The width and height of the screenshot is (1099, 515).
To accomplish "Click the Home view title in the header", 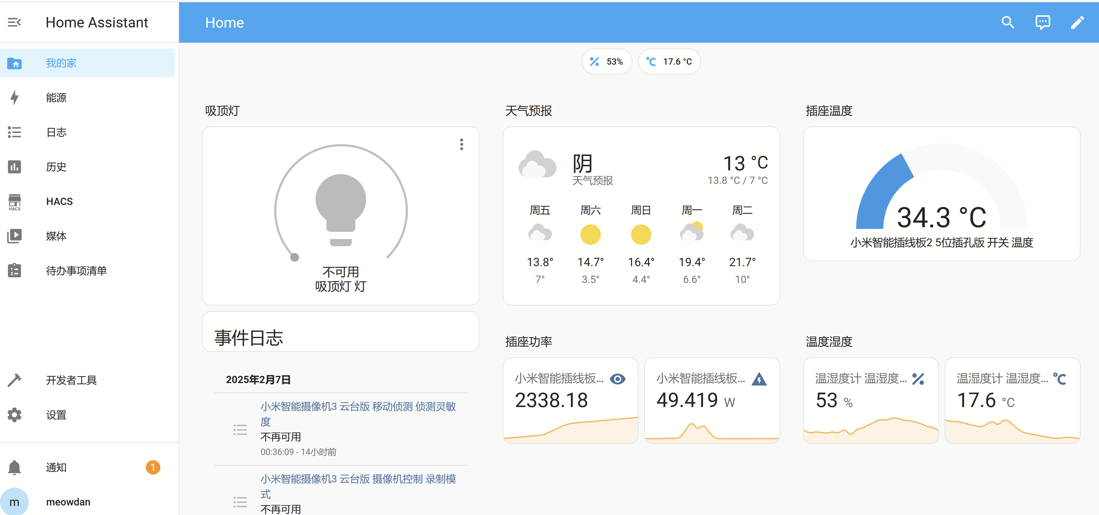I will [x=224, y=23].
